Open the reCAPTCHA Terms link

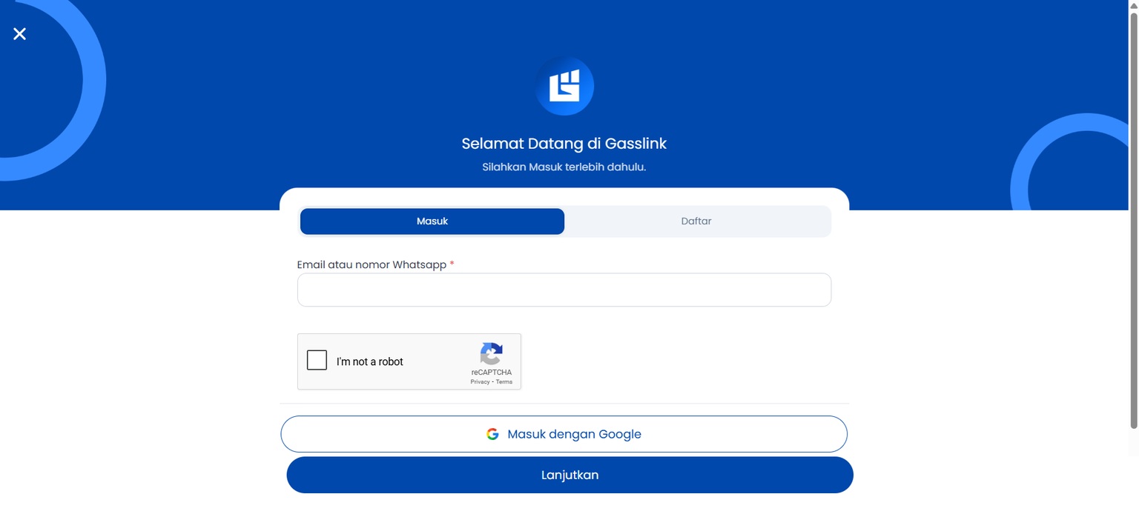point(504,382)
